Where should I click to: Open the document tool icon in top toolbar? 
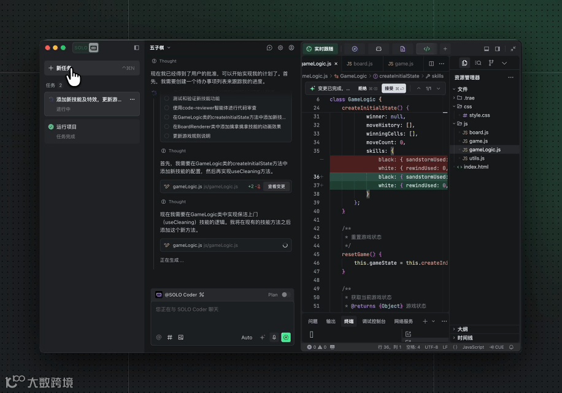click(x=403, y=49)
